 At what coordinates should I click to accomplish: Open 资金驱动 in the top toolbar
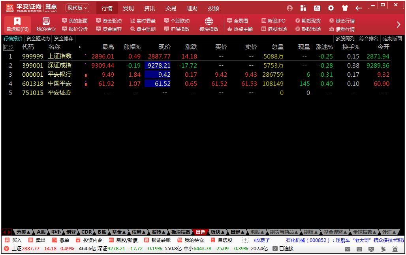point(109,21)
